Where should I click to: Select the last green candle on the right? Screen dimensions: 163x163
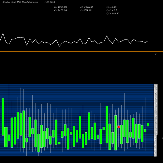tap(148, 125)
